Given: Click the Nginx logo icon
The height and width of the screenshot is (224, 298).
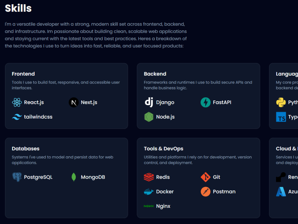Looking at the screenshot, I should (149, 206).
